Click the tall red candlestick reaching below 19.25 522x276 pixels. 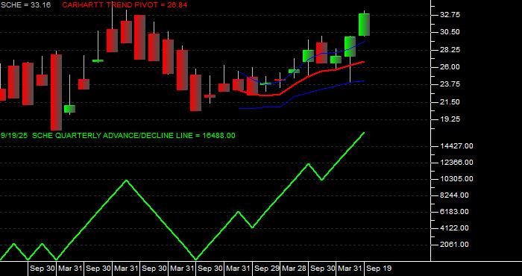[56, 92]
